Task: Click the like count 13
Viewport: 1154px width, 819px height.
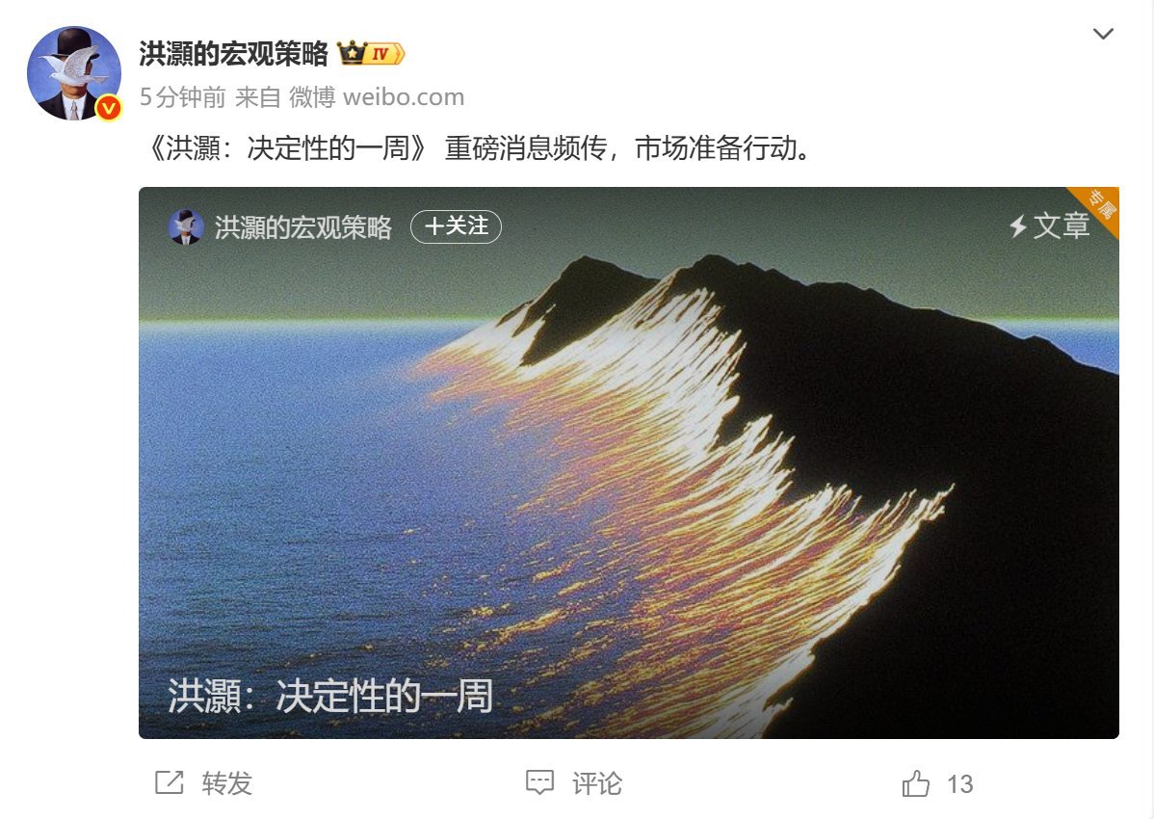Action: pos(959,783)
